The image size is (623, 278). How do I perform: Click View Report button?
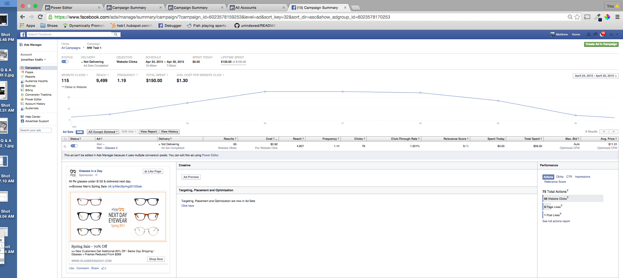click(148, 132)
